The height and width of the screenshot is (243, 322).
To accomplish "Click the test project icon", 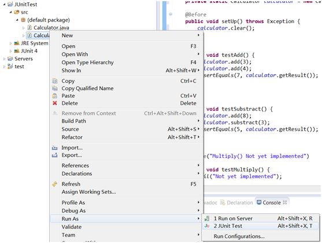I will pyautogui.click(x=10, y=67).
